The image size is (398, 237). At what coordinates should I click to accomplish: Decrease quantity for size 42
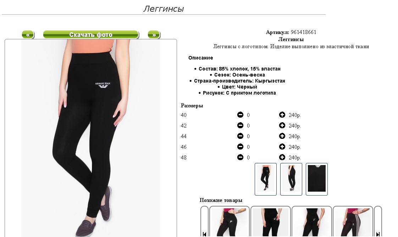[240, 125]
